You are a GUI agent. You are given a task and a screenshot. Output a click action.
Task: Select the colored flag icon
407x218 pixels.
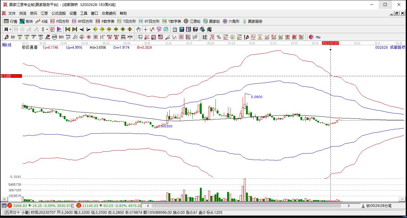point(59,29)
